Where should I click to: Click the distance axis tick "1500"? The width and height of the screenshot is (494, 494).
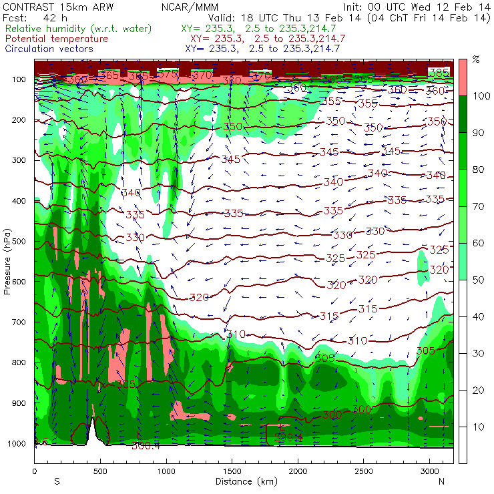[x=232, y=471]
